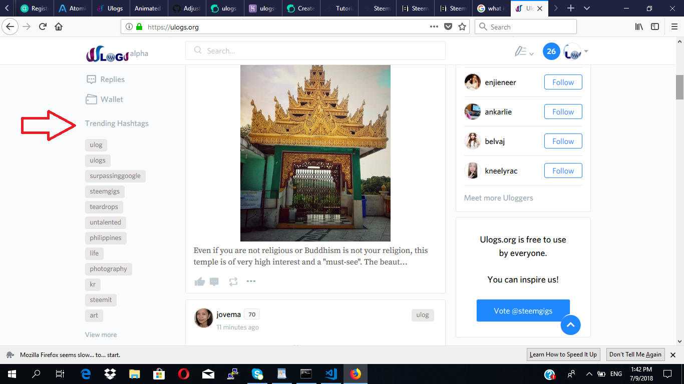Expand the profile avatar dropdown arrow

pyautogui.click(x=586, y=50)
